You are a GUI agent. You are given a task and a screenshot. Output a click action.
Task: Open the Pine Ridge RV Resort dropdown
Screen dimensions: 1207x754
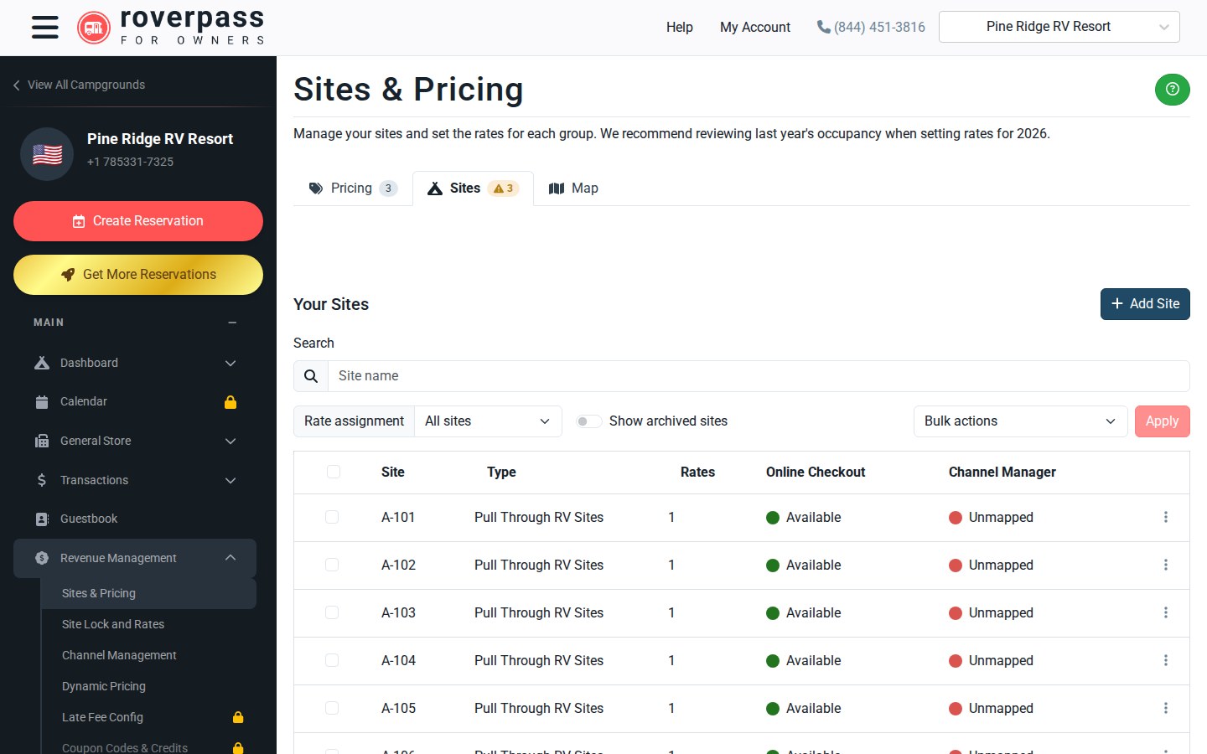point(1059,27)
